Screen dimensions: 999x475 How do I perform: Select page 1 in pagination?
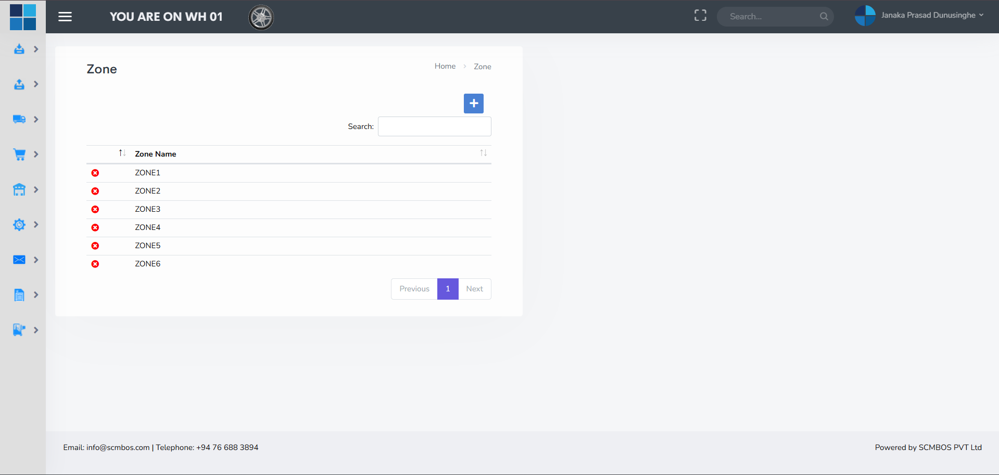point(447,289)
